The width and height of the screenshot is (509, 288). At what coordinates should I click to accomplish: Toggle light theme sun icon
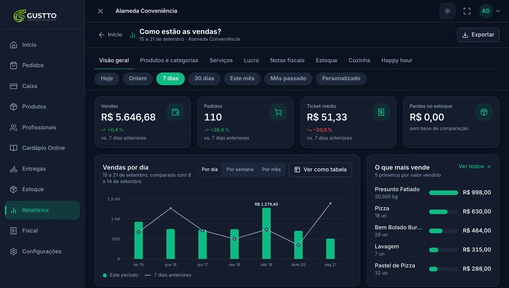click(447, 11)
